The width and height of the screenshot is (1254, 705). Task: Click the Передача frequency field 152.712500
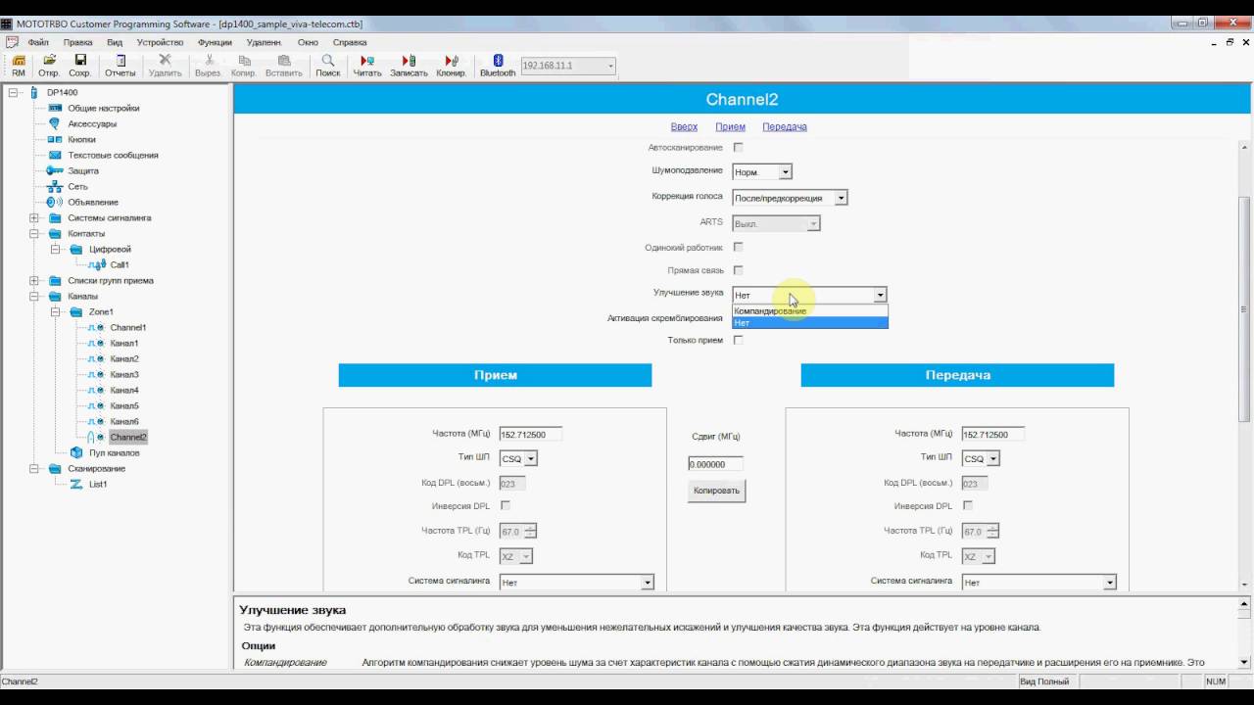(992, 434)
